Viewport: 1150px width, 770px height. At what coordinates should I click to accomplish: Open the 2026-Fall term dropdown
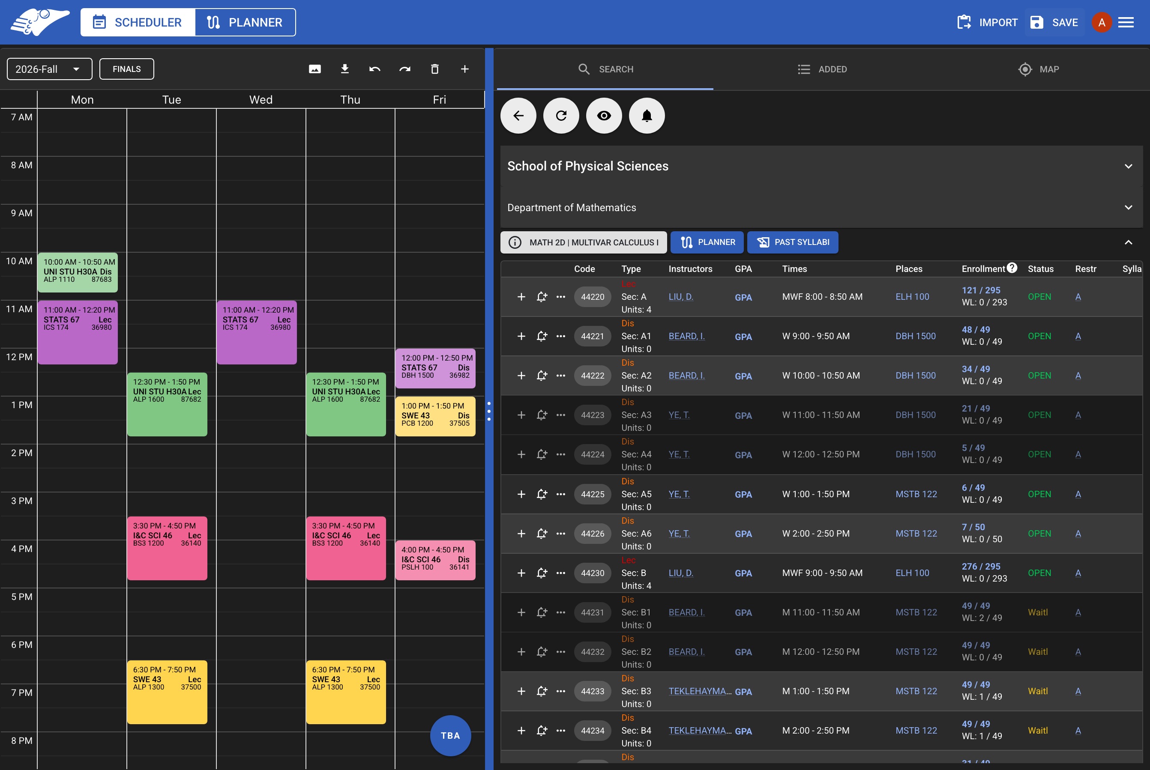click(49, 69)
